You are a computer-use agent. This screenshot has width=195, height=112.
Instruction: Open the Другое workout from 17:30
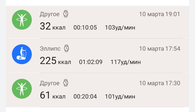(x=50, y=83)
